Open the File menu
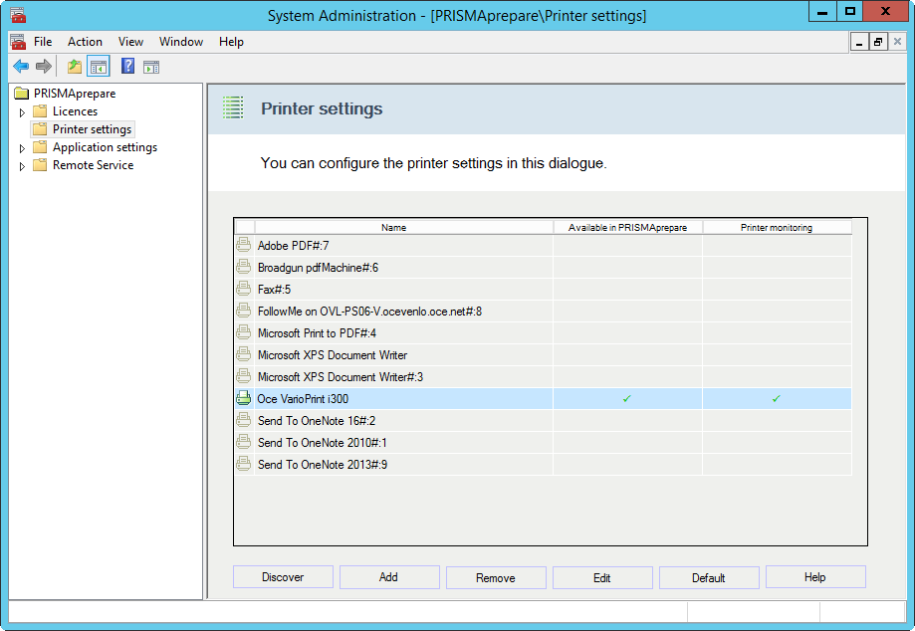Image resolution: width=915 pixels, height=631 pixels. click(x=43, y=42)
